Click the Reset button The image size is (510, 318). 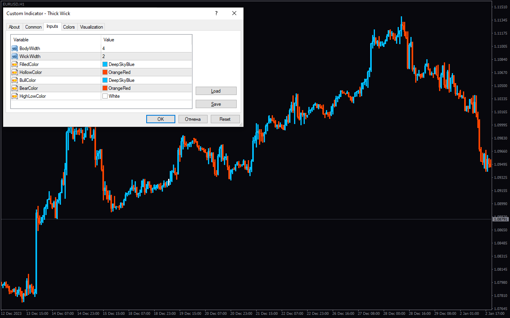[x=225, y=119]
